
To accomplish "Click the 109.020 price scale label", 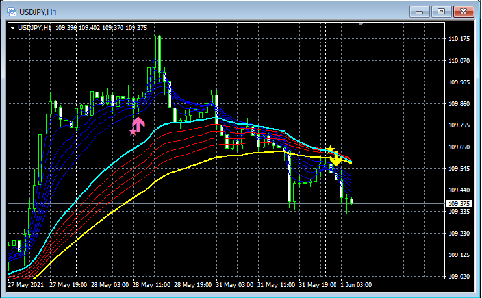I will (459, 277).
